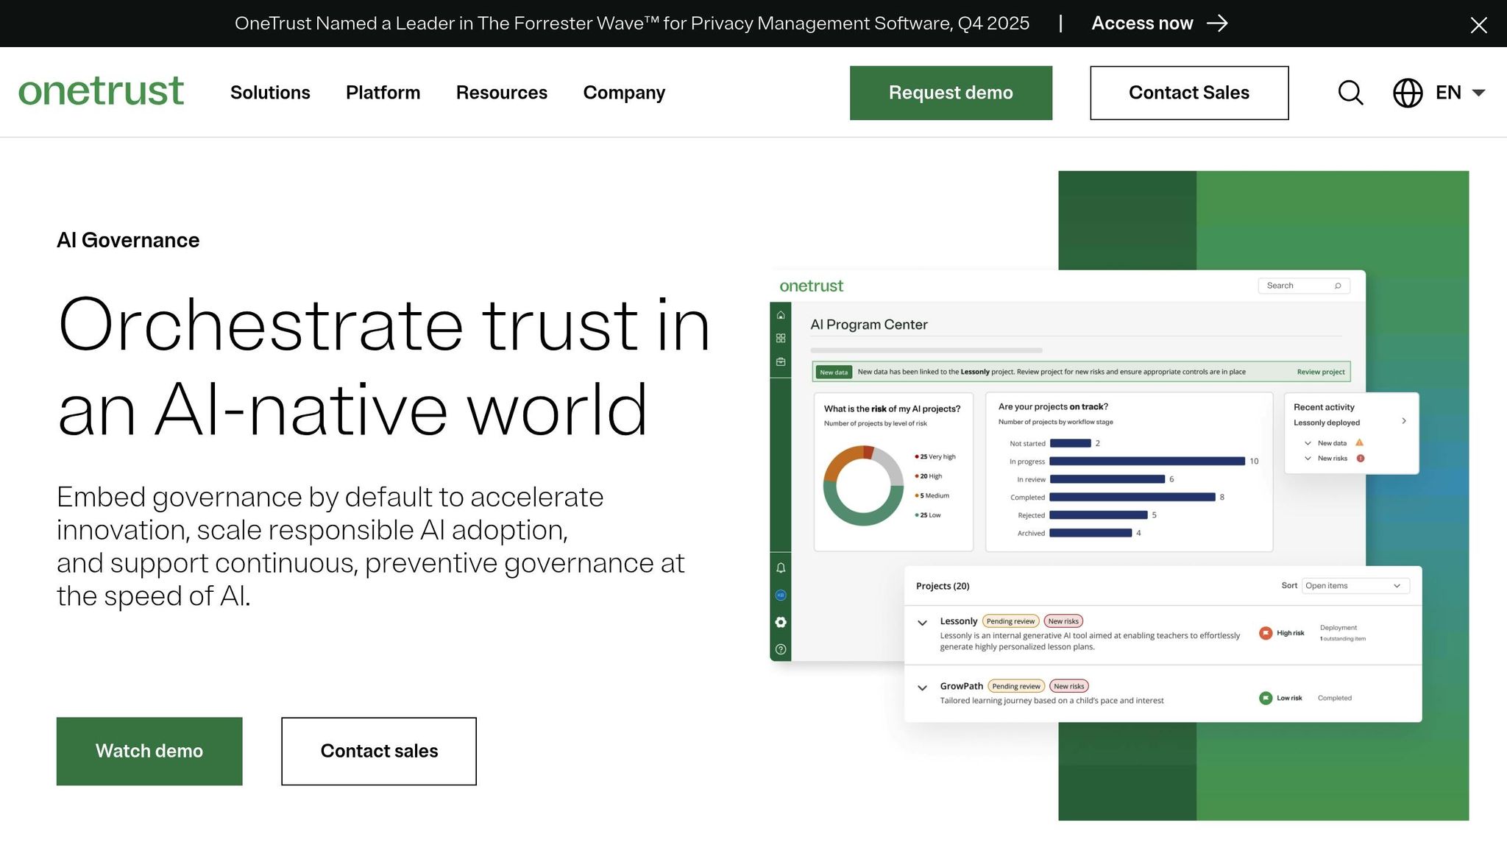Image resolution: width=1507 pixels, height=848 pixels.
Task: Open the site search magnifier icon
Action: click(1350, 93)
